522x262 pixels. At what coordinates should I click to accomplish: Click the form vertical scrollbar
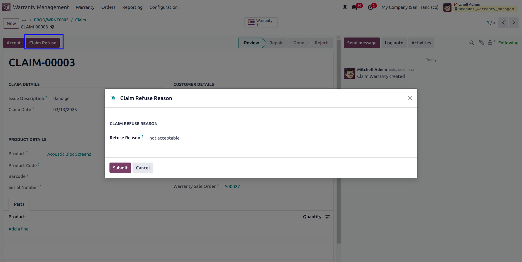click(x=338, y=142)
